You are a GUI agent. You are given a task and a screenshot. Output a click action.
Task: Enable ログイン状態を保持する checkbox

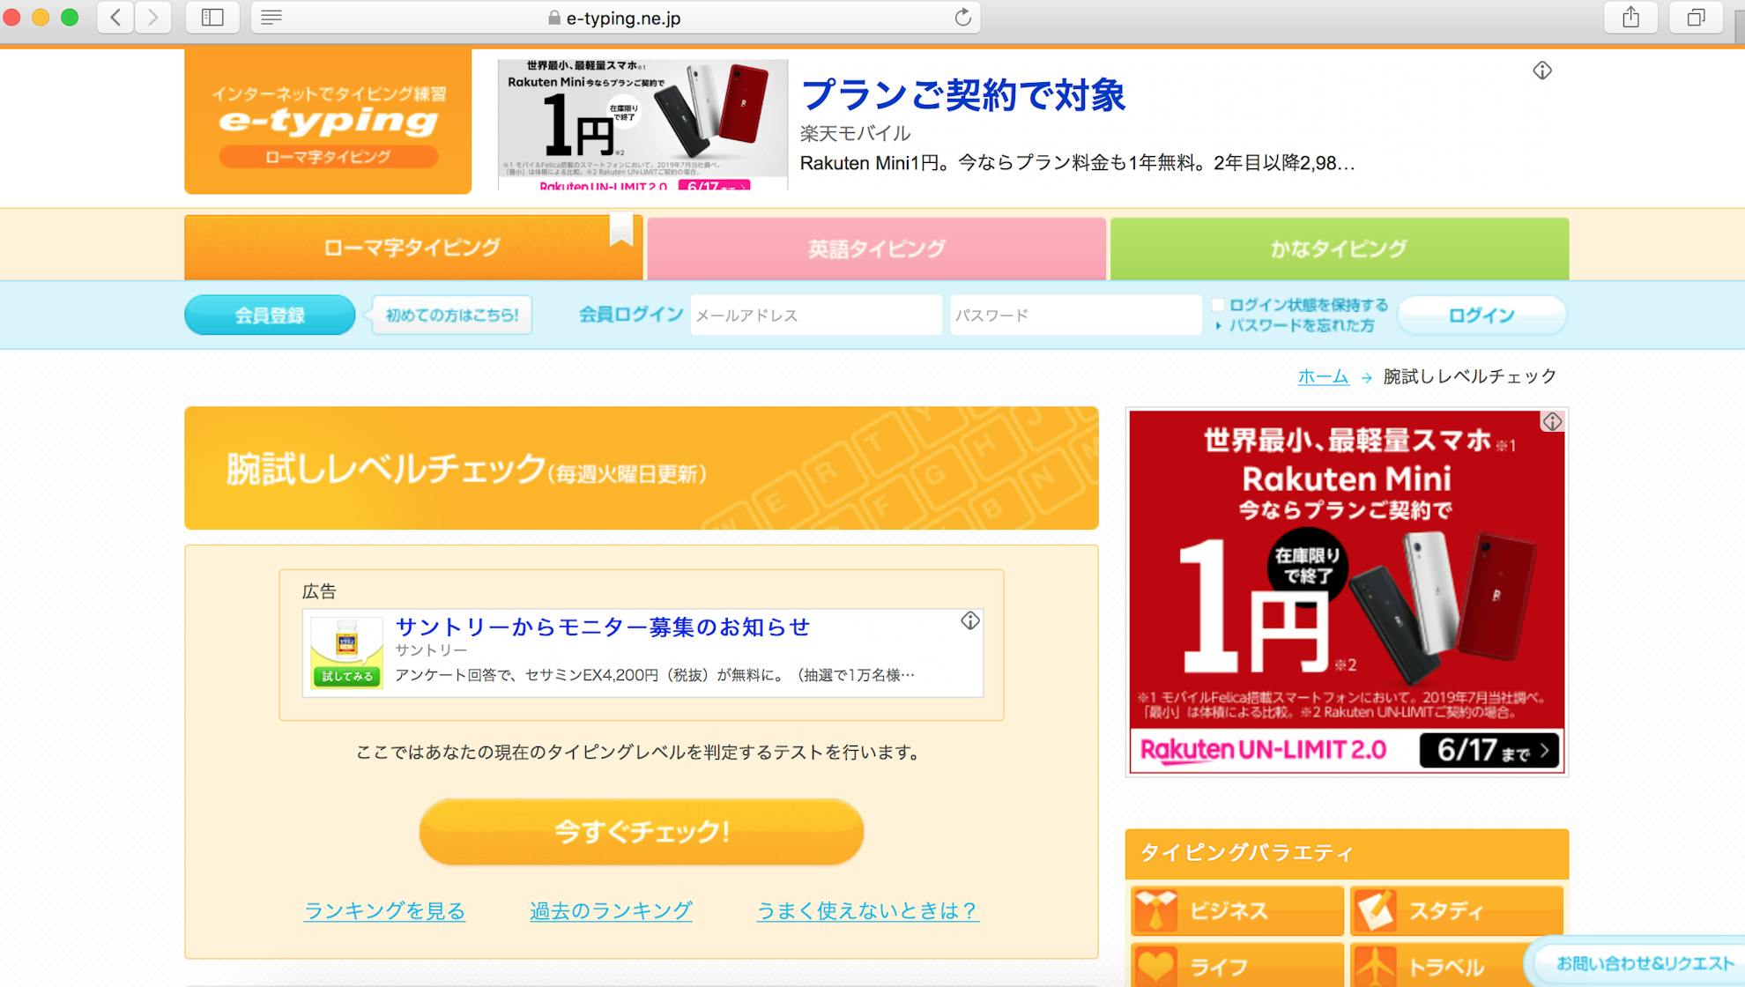(x=1219, y=305)
